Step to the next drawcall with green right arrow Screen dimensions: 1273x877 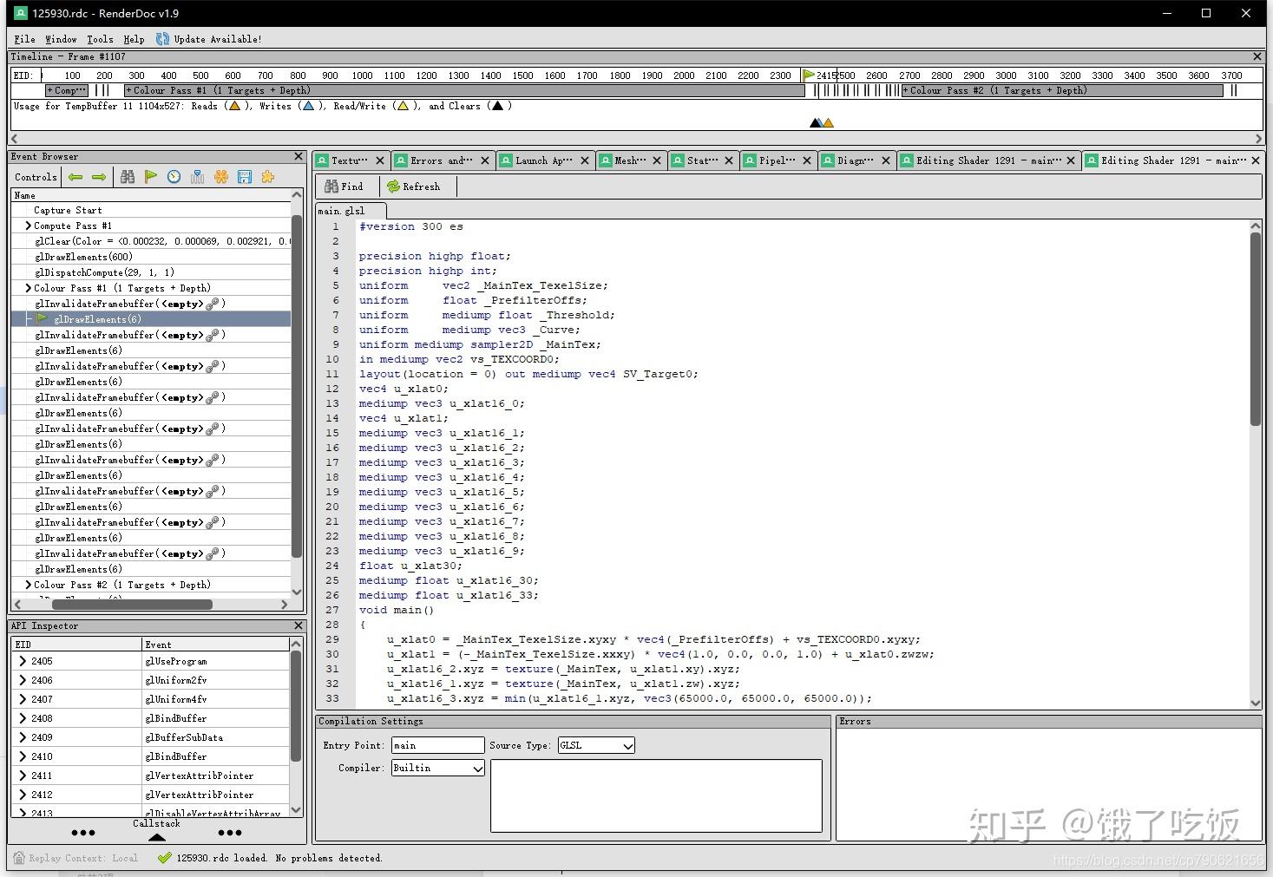(99, 177)
